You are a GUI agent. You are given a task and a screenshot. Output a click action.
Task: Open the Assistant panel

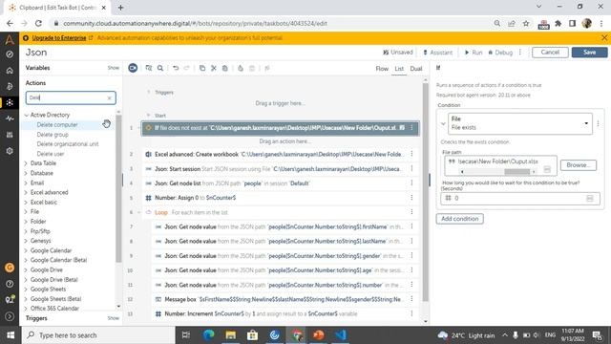pos(437,53)
